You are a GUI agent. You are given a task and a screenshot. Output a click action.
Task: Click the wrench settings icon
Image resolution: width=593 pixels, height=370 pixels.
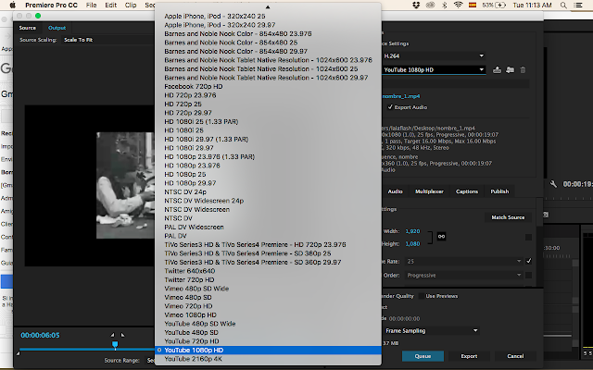point(553,184)
